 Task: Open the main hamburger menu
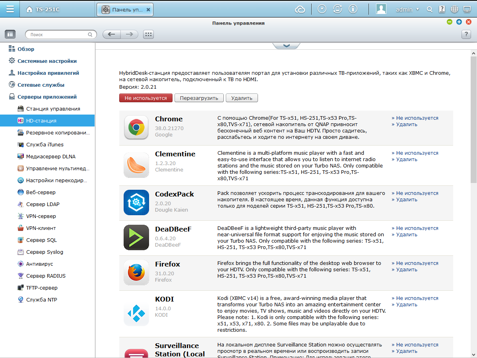point(10,9)
